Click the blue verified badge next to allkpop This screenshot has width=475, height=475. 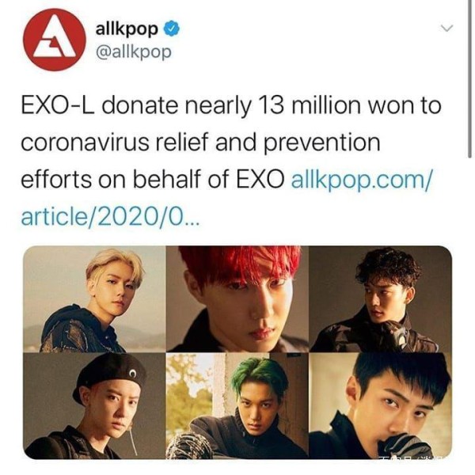[x=172, y=28]
